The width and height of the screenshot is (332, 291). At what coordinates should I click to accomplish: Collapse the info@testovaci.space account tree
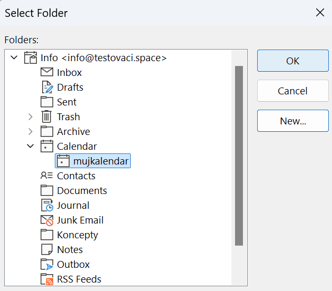click(14, 57)
